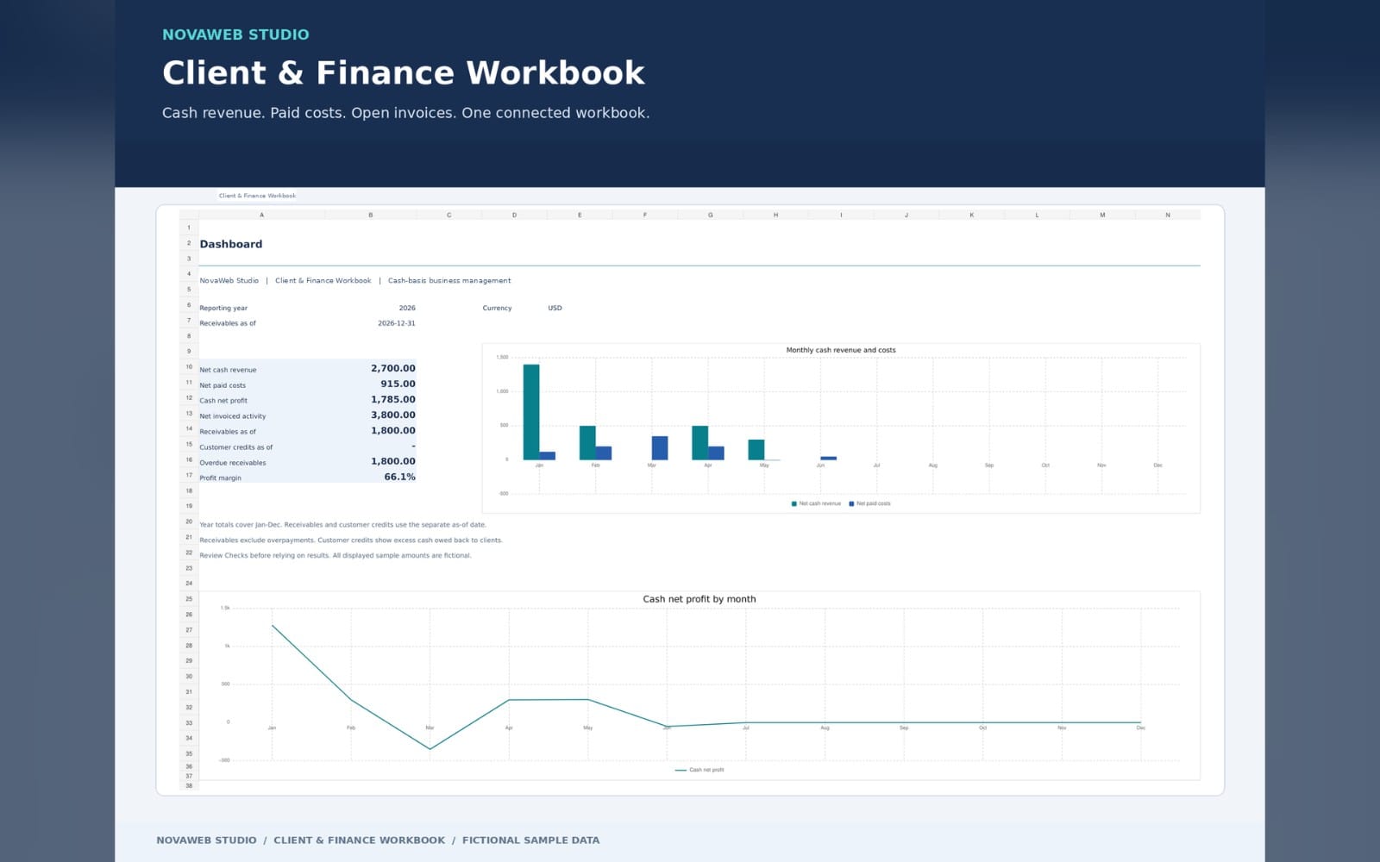Click the 1,500 y-axis label in bar chart
This screenshot has height=862, width=1380.
point(502,357)
